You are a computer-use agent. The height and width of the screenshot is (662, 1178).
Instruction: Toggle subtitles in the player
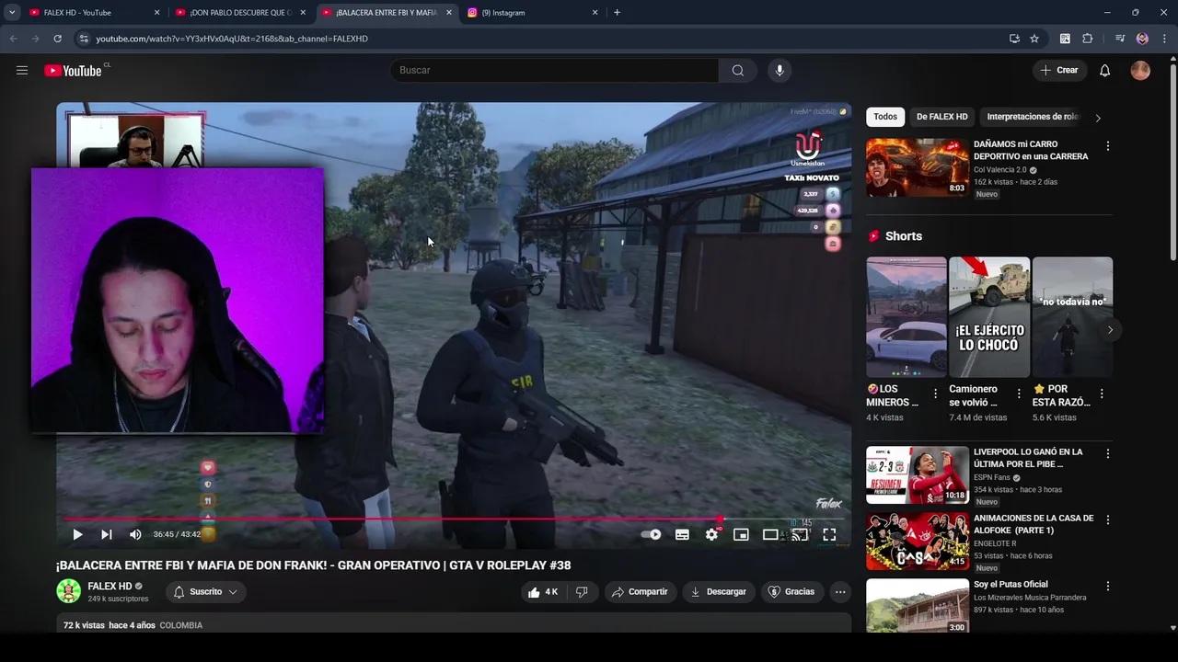(x=682, y=534)
